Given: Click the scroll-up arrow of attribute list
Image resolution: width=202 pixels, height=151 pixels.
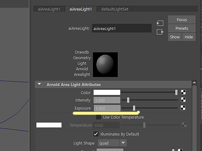Looking at the screenshot, I should point(194,82).
